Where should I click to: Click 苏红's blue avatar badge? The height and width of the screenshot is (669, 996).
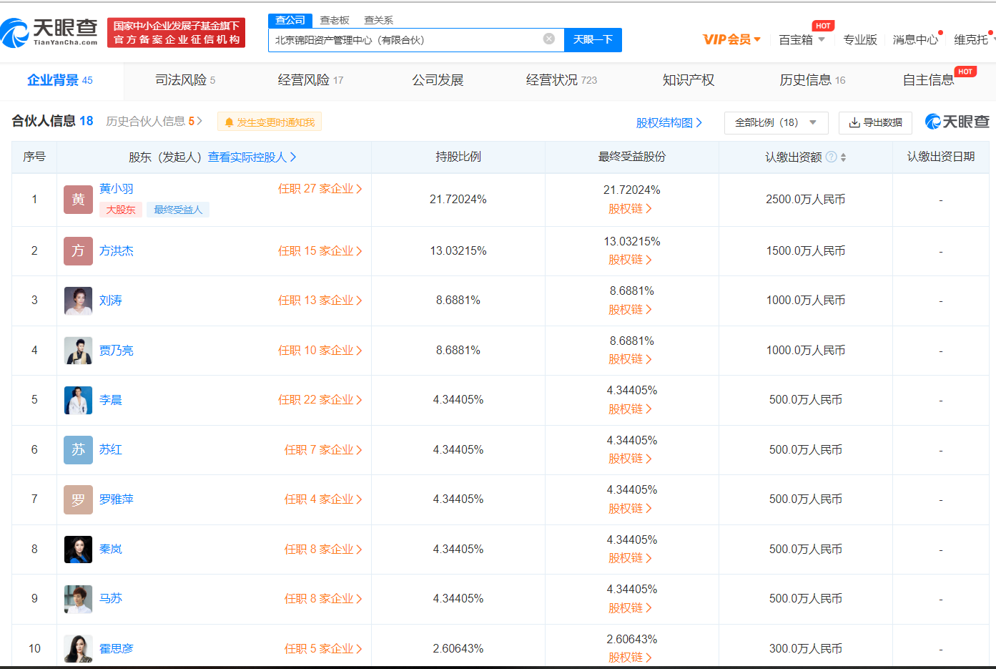pos(78,450)
